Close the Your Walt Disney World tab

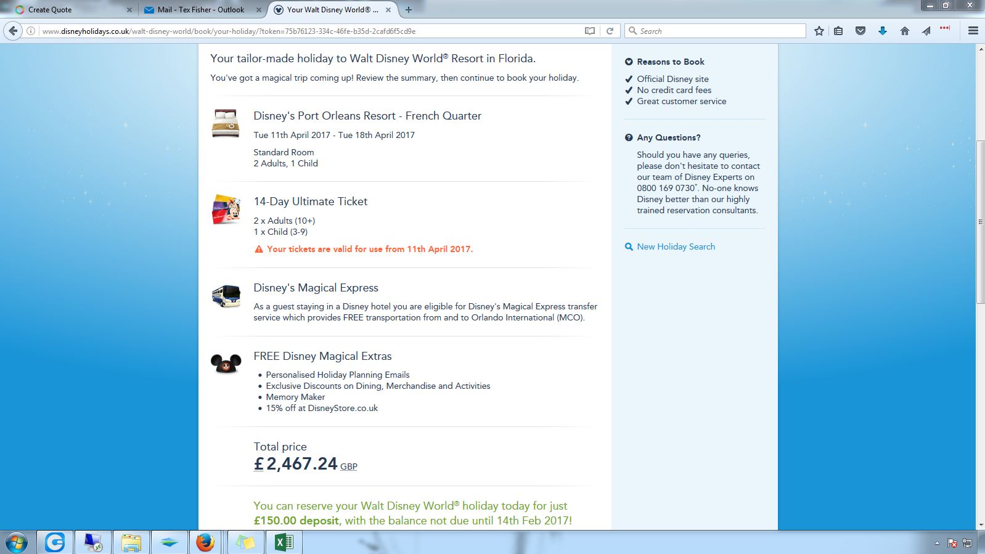[x=388, y=10]
